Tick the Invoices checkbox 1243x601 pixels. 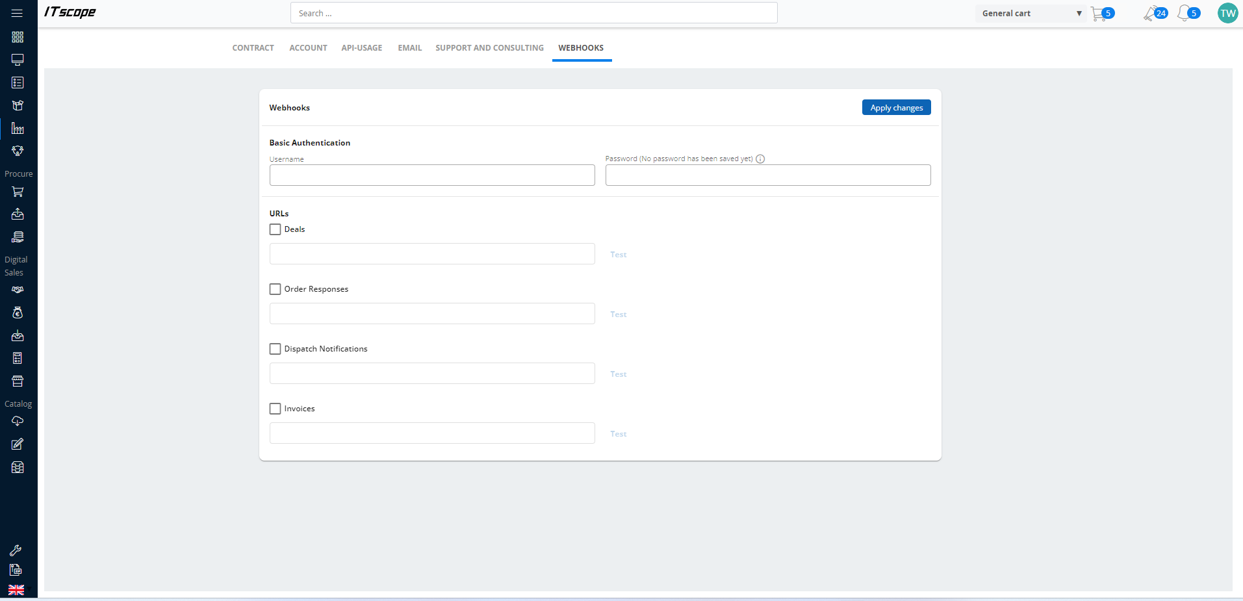276,409
